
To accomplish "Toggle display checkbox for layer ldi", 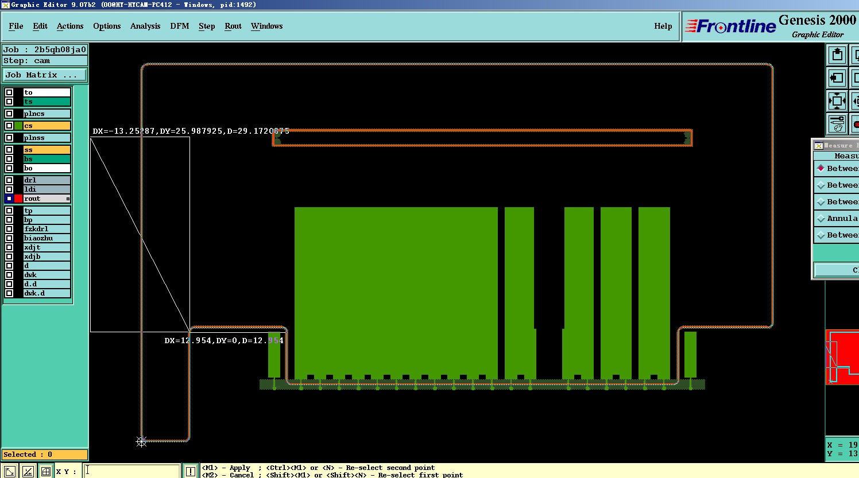I will [x=9, y=189].
